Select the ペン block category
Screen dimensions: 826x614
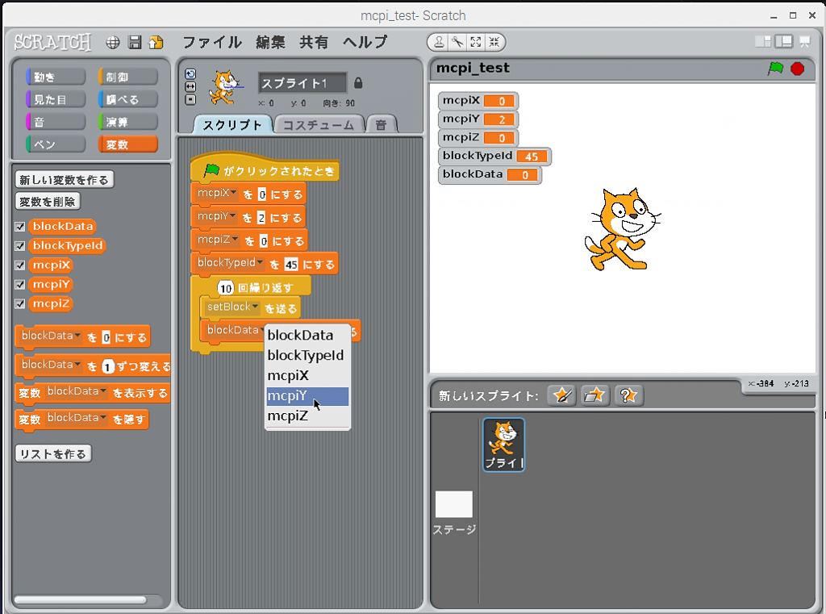[56, 144]
